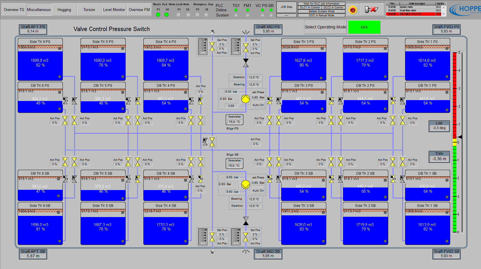Click the Level Monitor button

pyautogui.click(x=114, y=10)
